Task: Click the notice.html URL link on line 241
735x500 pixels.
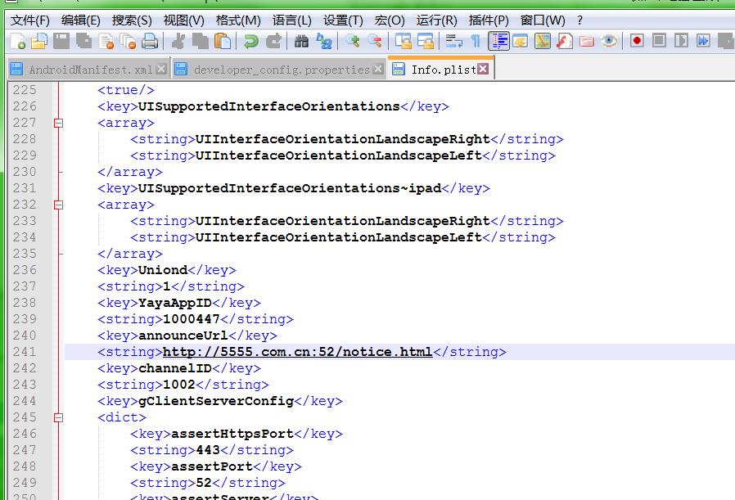Action: click(x=297, y=352)
